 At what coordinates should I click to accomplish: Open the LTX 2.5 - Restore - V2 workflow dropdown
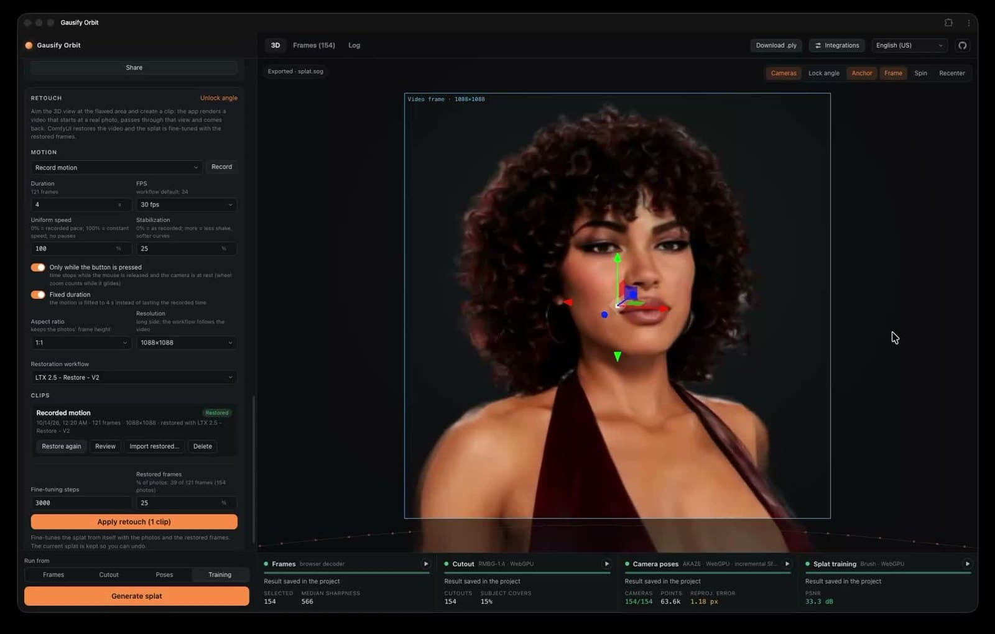pyautogui.click(x=134, y=377)
